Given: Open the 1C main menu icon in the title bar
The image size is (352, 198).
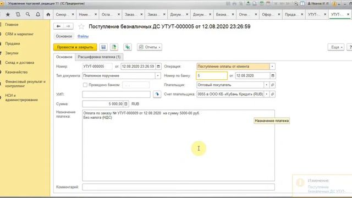Looking at the screenshot, I should [x=2, y=4].
